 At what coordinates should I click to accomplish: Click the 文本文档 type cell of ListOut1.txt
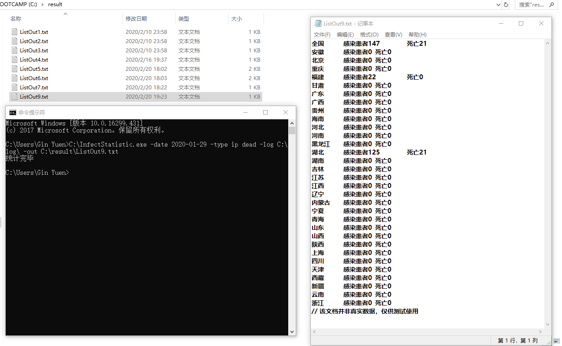(x=189, y=32)
